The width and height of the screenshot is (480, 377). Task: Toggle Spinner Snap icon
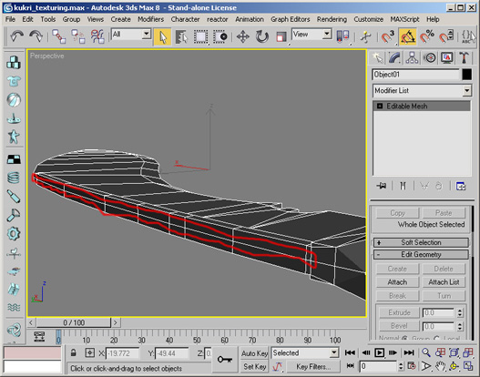(x=446, y=36)
